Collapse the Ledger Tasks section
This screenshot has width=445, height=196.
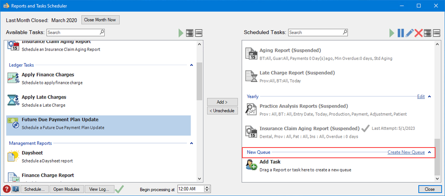pyautogui.click(x=191, y=65)
